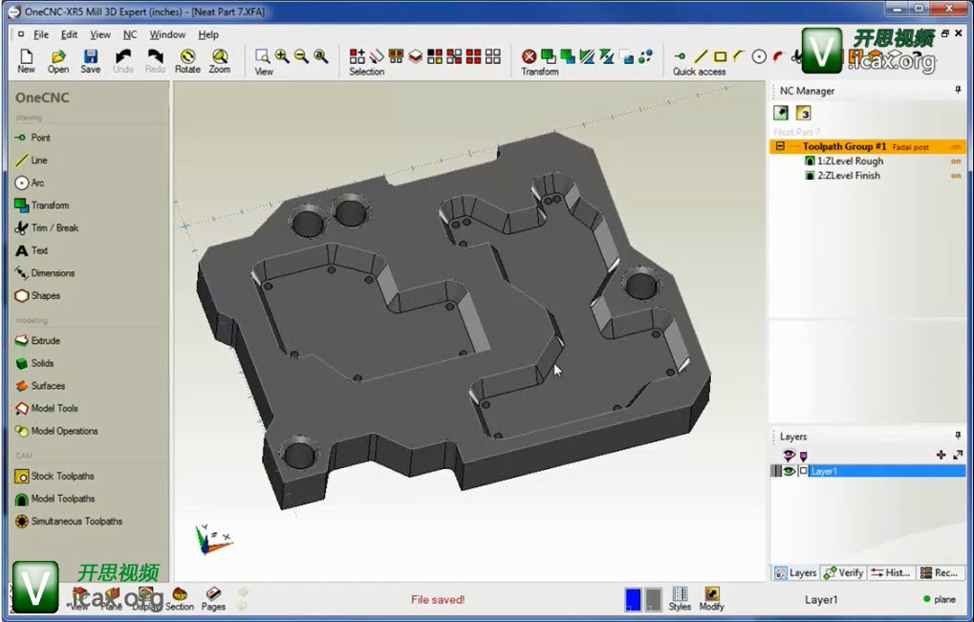
Task: Select the Rotate view tool
Action: [187, 61]
